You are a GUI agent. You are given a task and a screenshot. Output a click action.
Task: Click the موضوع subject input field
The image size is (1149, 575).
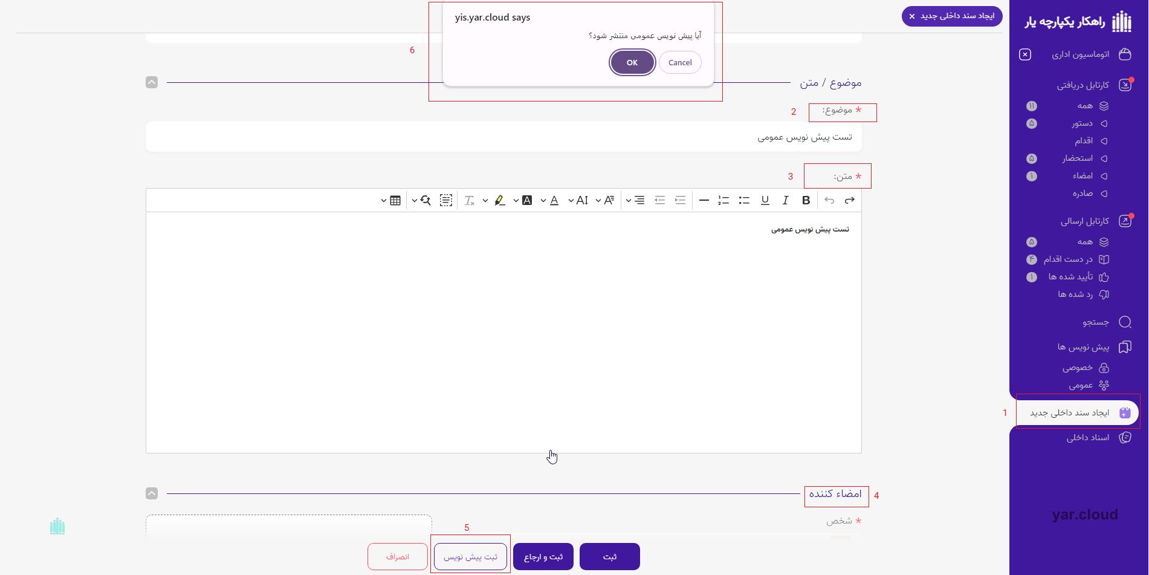pos(503,137)
